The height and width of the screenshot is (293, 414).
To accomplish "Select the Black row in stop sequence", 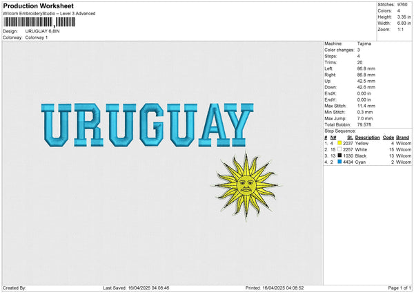I will pos(368,155).
